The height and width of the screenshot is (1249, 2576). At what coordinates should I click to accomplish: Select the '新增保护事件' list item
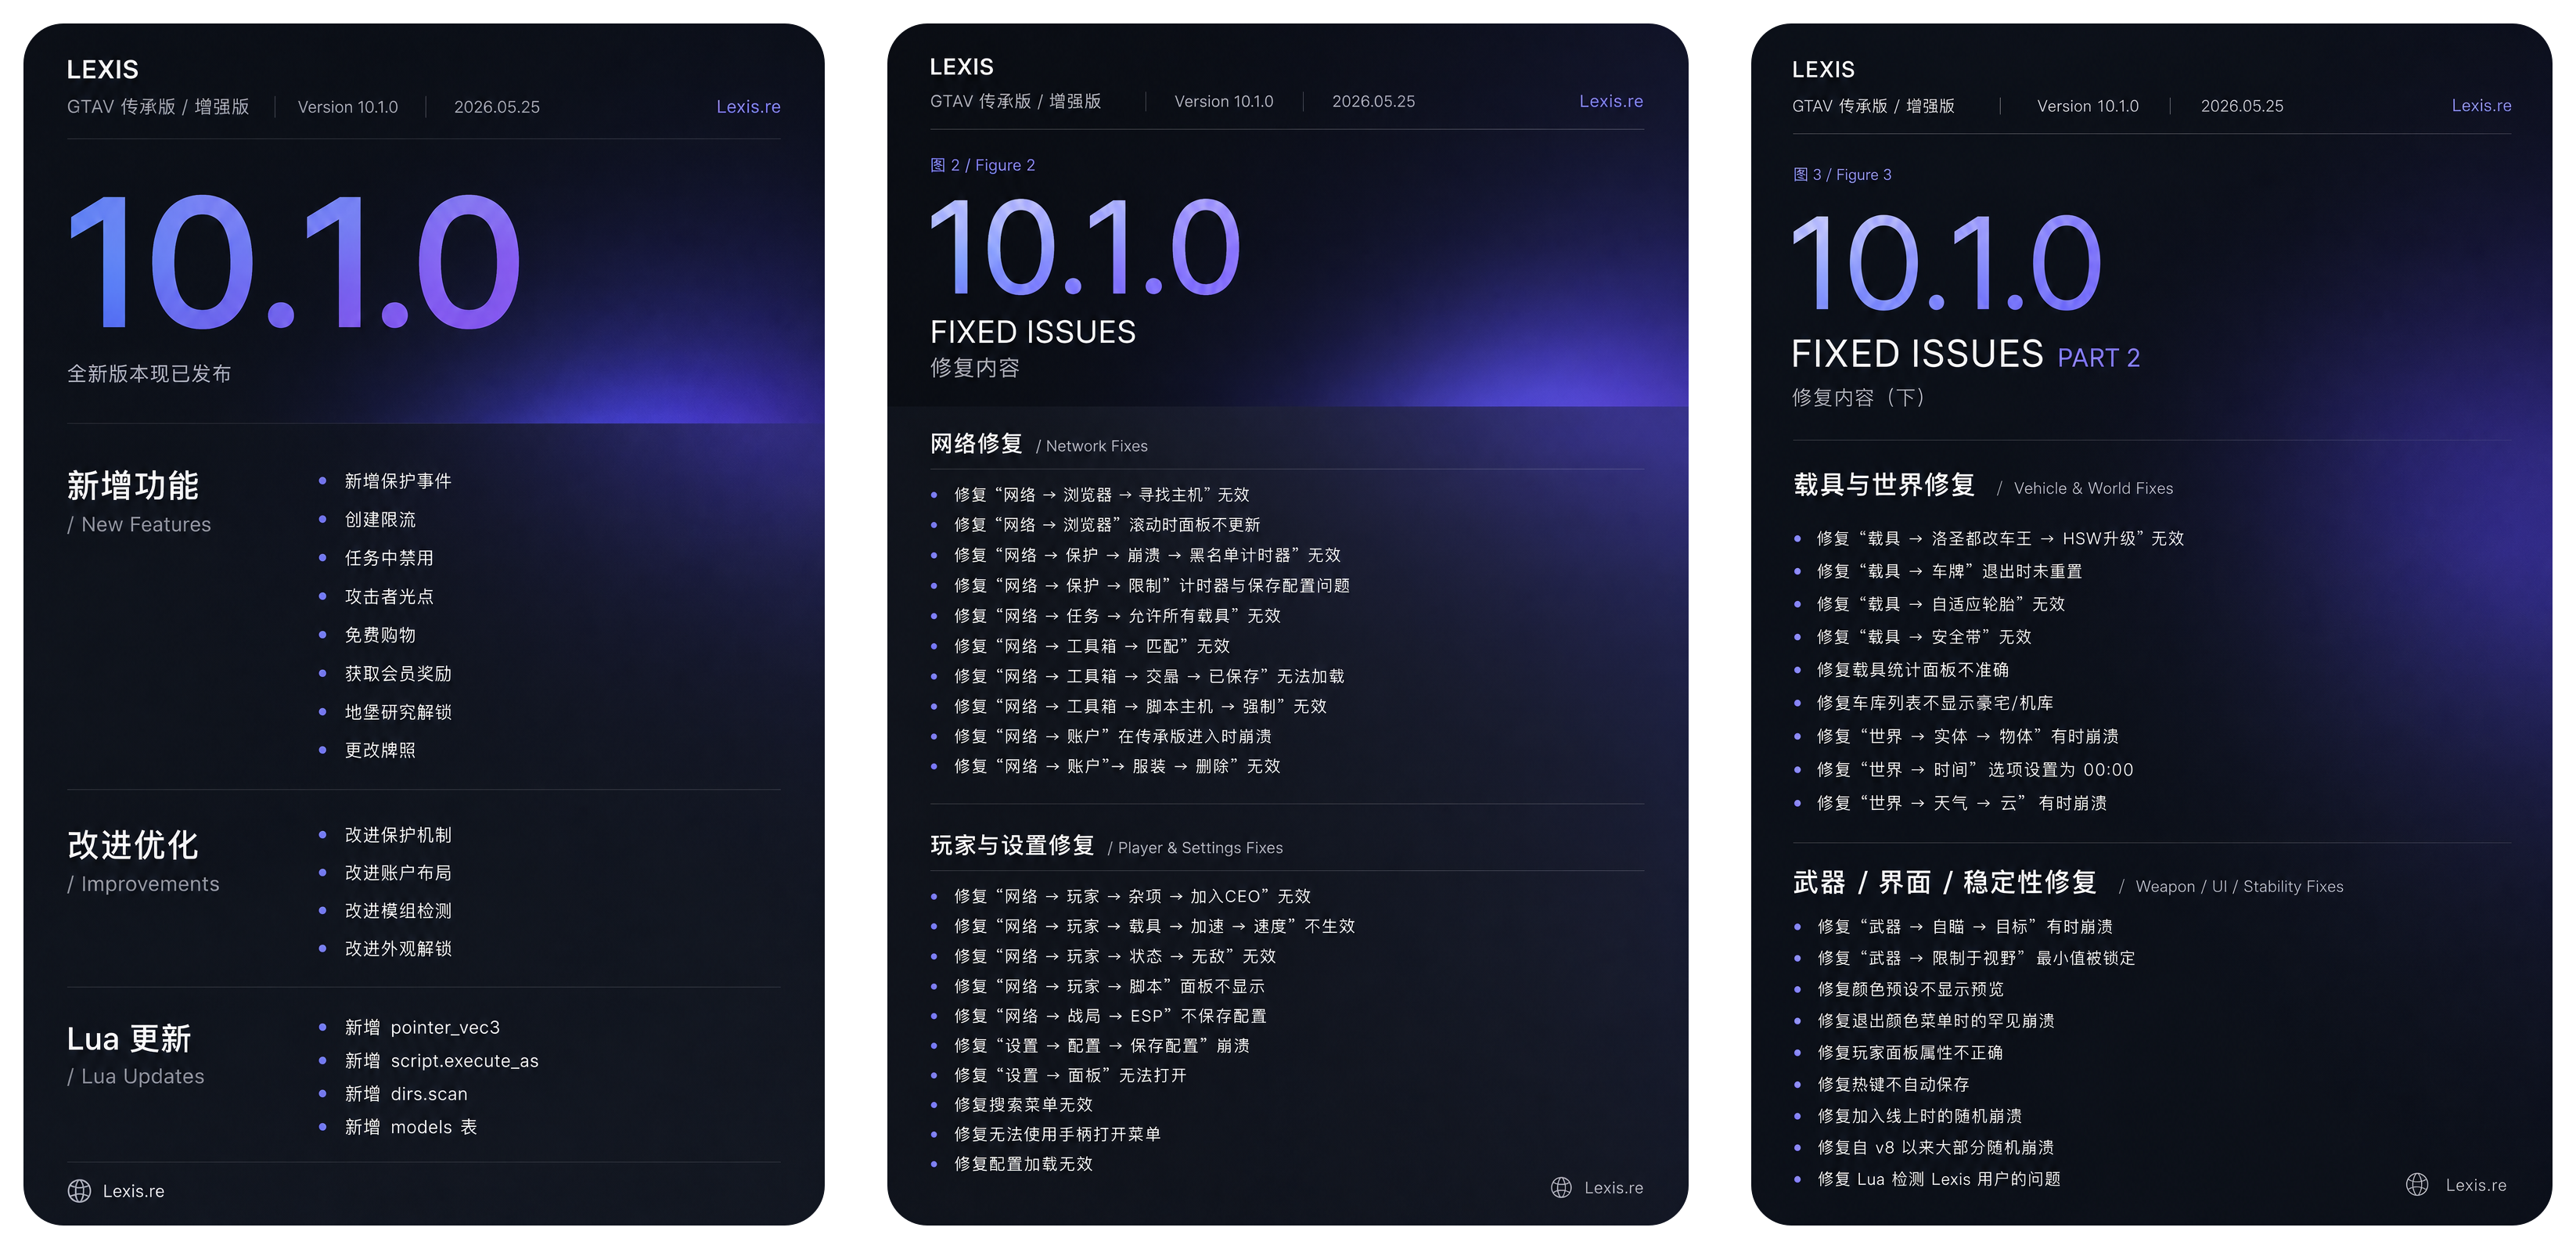tap(398, 481)
